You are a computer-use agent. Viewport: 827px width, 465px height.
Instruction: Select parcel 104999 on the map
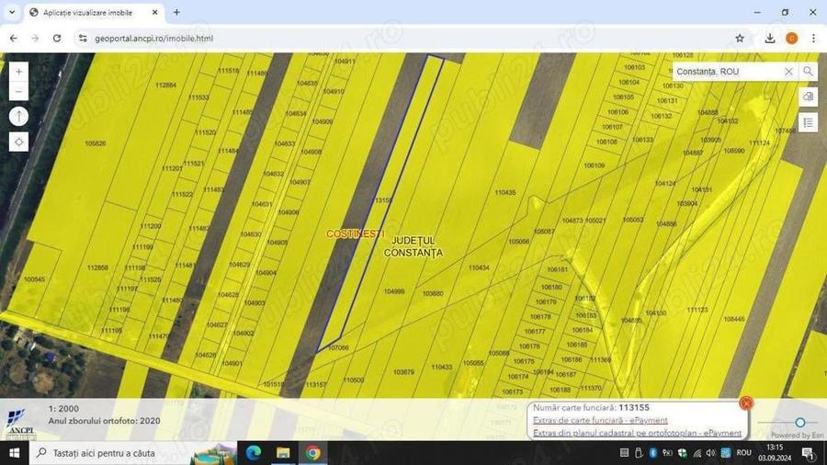[394, 291]
